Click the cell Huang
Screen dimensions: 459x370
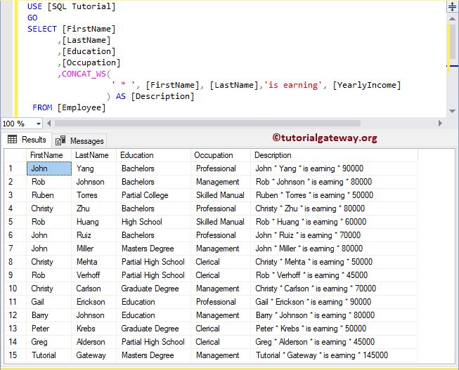click(93, 222)
